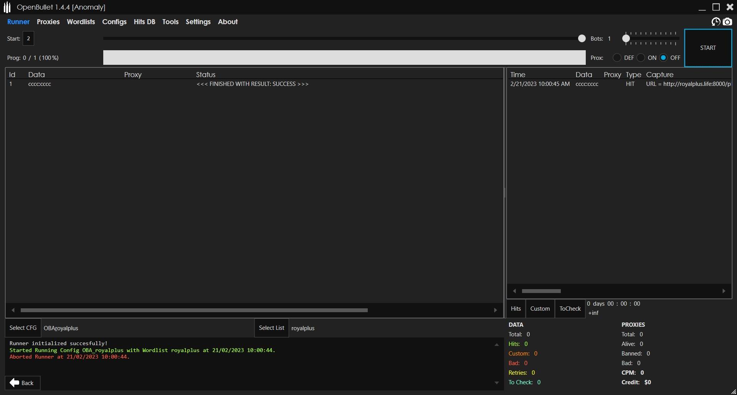Click the log panel scroll-up arrow

click(496, 345)
